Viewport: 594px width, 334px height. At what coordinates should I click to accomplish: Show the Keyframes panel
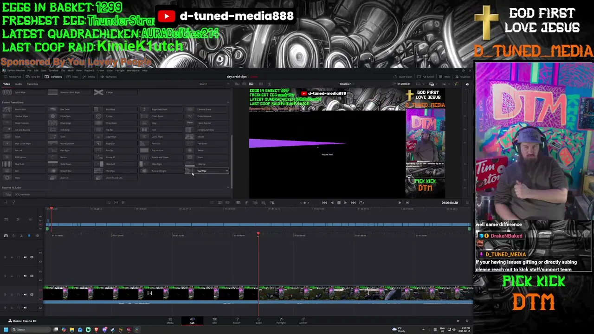click(x=108, y=77)
